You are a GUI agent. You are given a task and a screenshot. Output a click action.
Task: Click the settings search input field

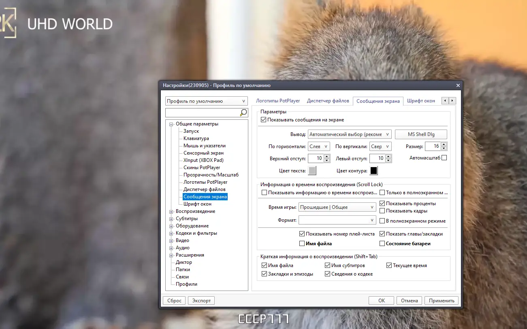click(203, 112)
